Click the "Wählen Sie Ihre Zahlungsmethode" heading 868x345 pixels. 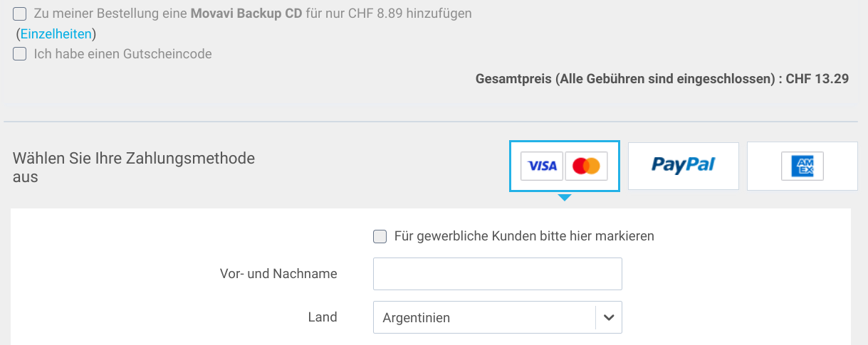tap(133, 159)
